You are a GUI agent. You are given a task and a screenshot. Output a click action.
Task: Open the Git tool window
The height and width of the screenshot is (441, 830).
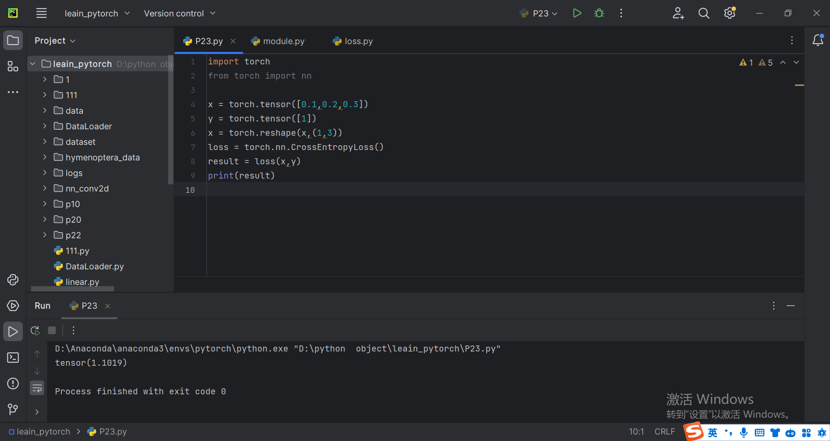13,409
